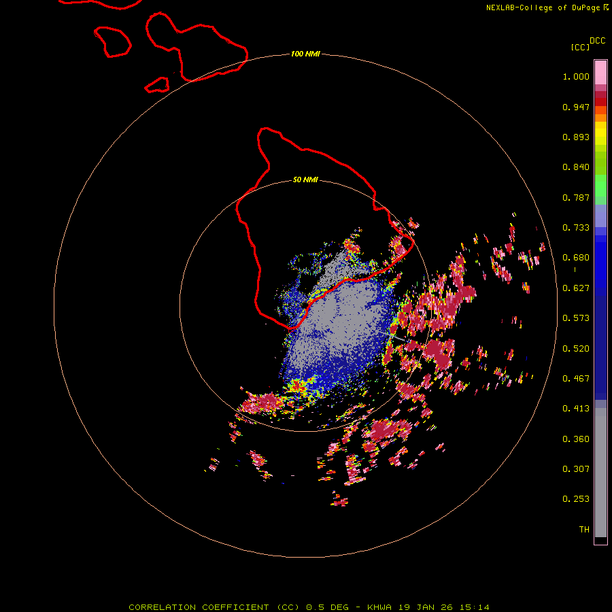The height and width of the screenshot is (612, 612).
Task: Select the 0.627 legend value
Action: [576, 288]
